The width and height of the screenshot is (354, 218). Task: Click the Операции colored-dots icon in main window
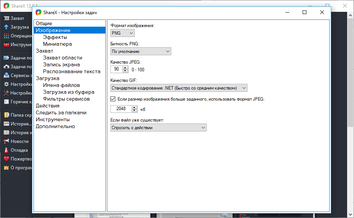pyautogui.click(x=6, y=36)
